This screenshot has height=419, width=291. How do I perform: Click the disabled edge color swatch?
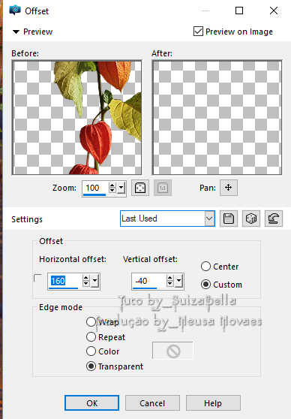click(x=172, y=351)
